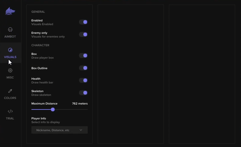This screenshot has width=241, height=147.
Task: Click the Player Info dropdown chevron
Action: coord(81,130)
